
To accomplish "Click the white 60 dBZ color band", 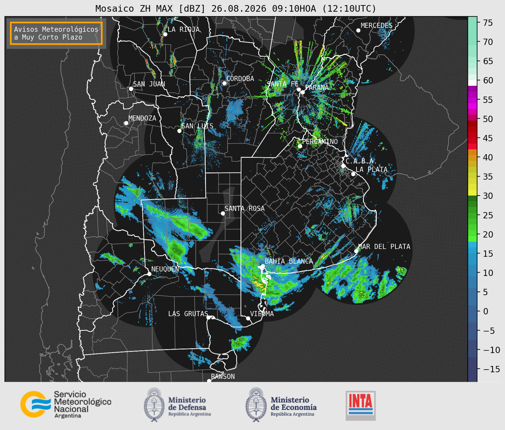I will tap(472, 83).
